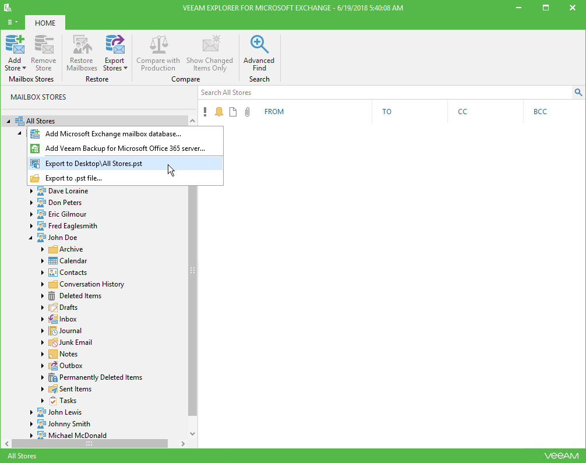Expand the John Lewis mailbox
Image resolution: width=586 pixels, height=463 pixels.
click(x=31, y=412)
